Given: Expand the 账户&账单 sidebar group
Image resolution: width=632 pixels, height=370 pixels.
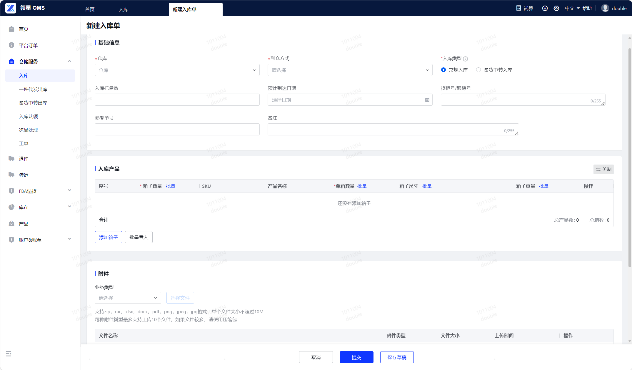Looking at the screenshot, I should pyautogui.click(x=70, y=239).
